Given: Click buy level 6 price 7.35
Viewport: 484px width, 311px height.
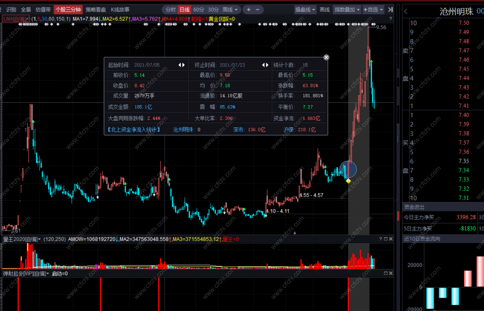Looking at the screenshot, I should 464,161.
